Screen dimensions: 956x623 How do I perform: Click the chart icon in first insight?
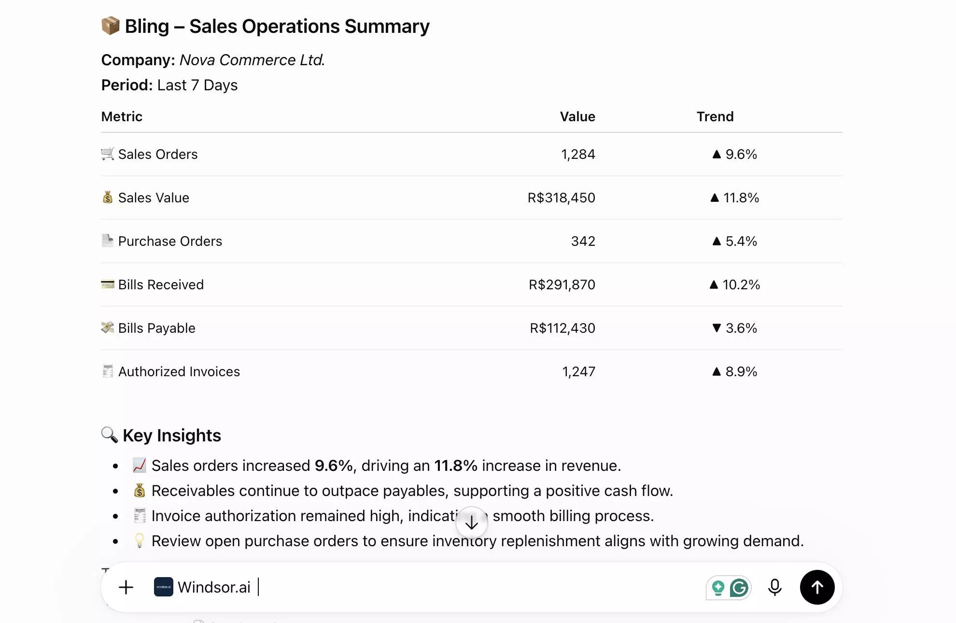140,465
